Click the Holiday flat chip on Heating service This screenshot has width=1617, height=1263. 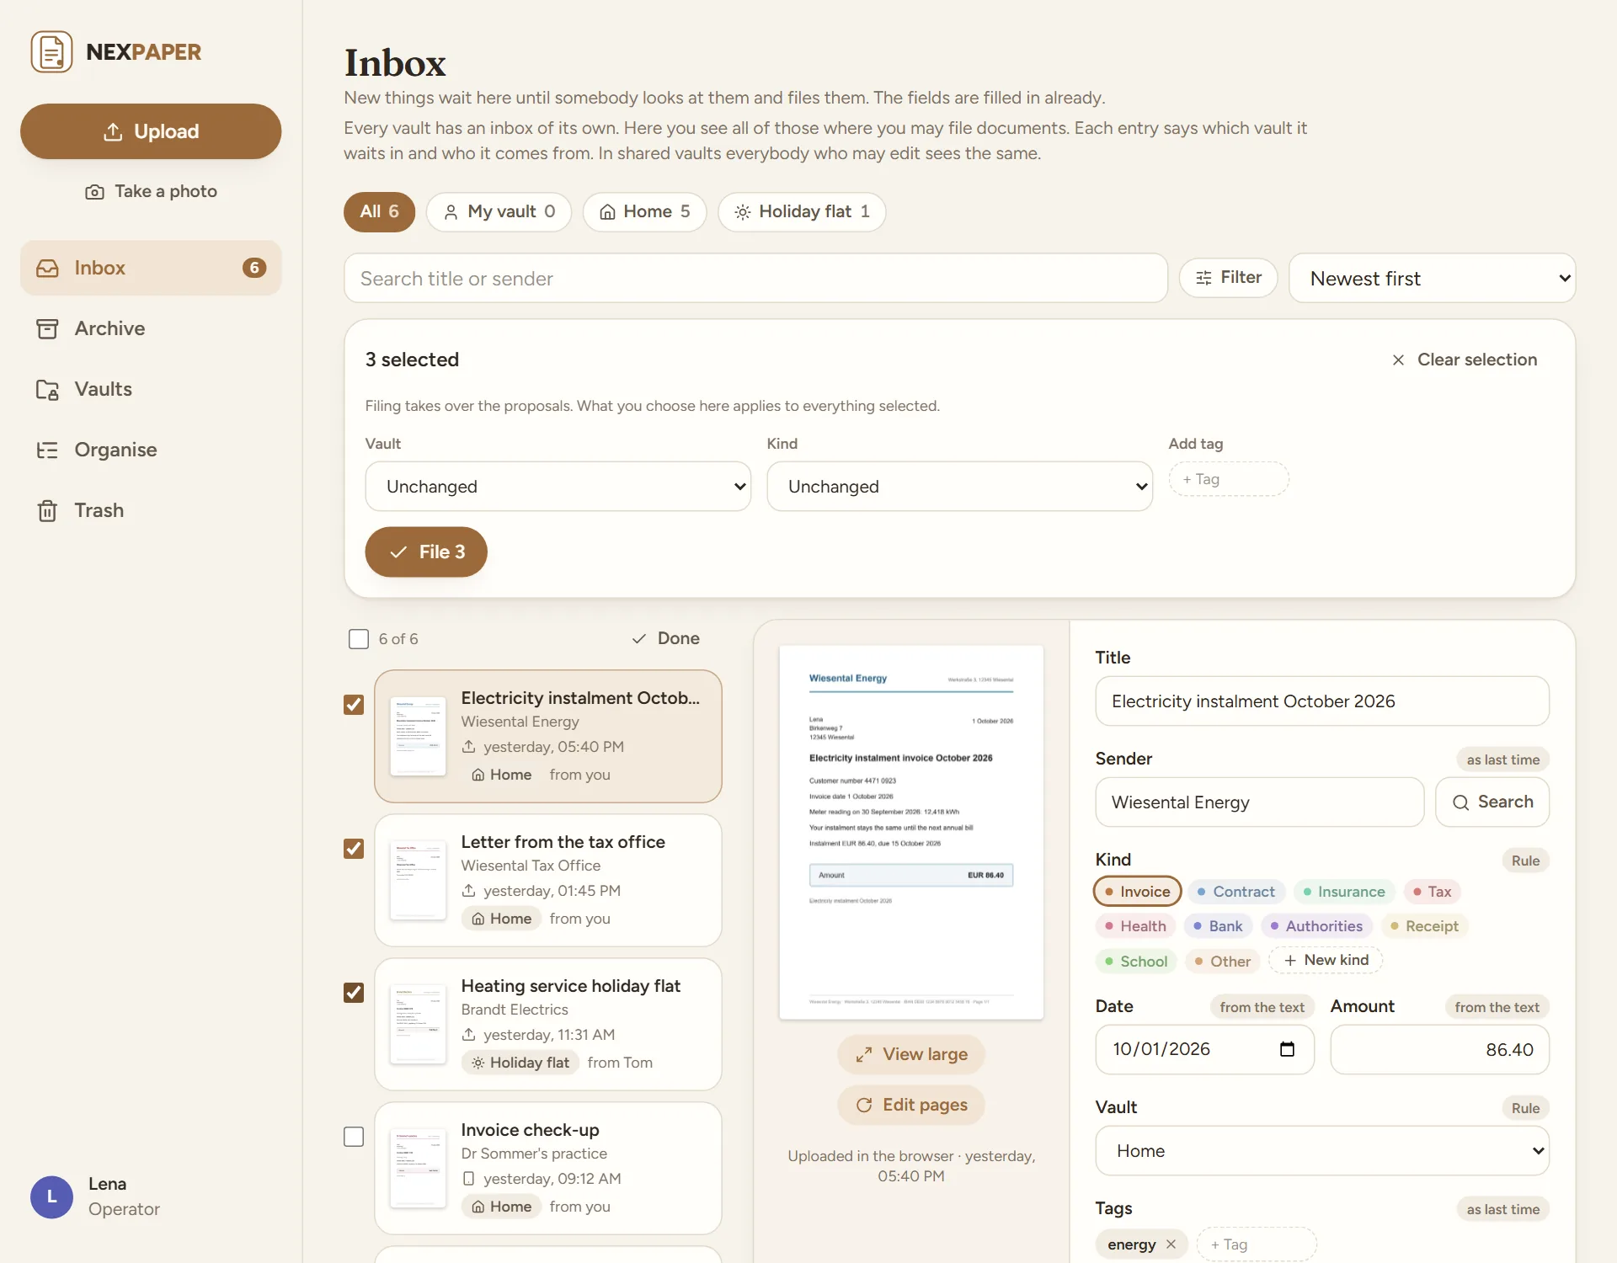coord(520,1063)
